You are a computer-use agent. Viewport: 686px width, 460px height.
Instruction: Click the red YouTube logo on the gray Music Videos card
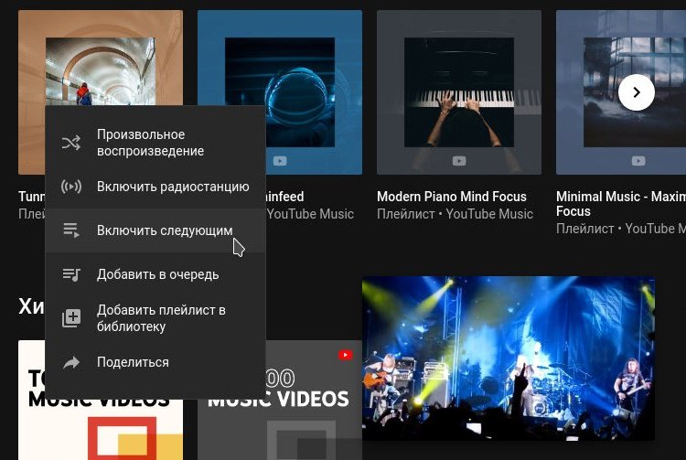pyautogui.click(x=345, y=355)
